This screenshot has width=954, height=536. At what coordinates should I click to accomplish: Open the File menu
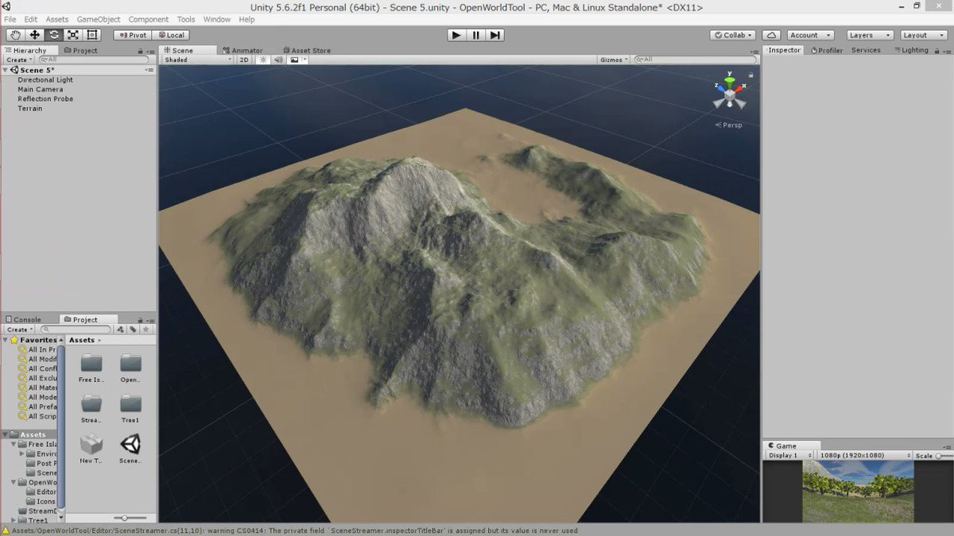(x=10, y=19)
